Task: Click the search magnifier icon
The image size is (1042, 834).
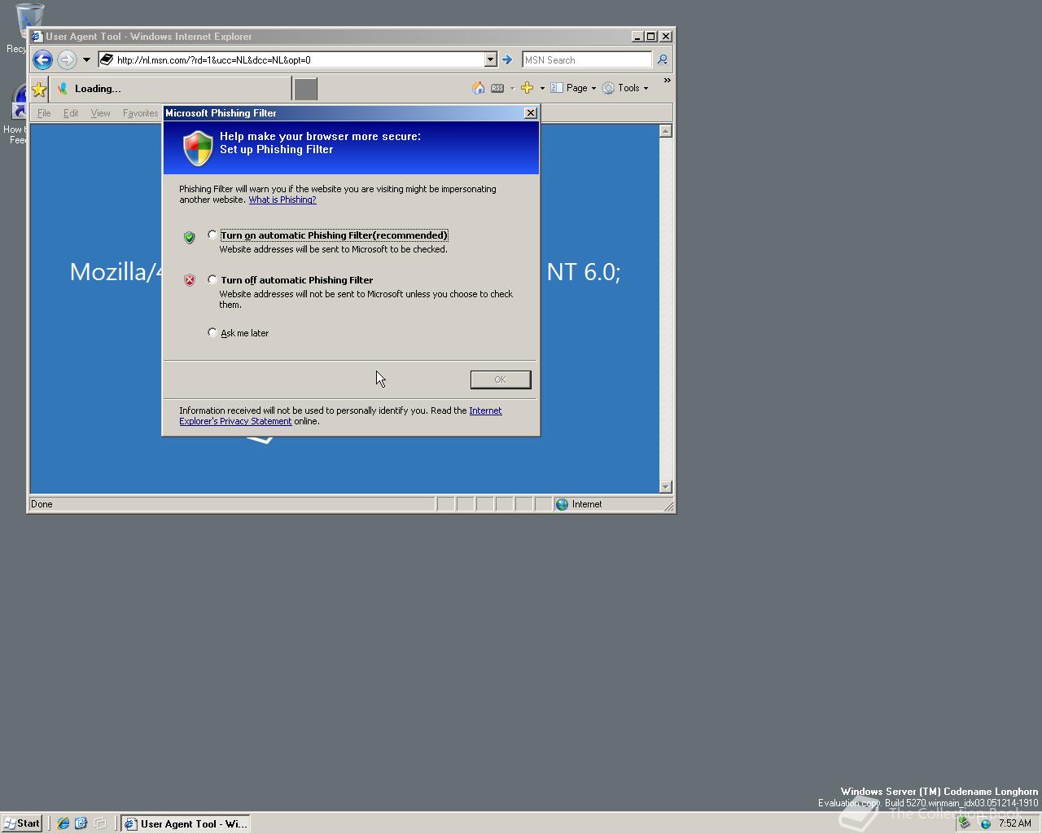Action: [662, 59]
